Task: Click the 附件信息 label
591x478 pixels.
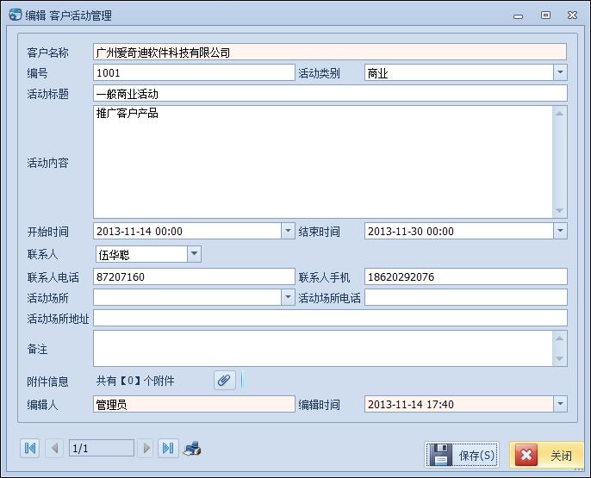Action: [47, 382]
